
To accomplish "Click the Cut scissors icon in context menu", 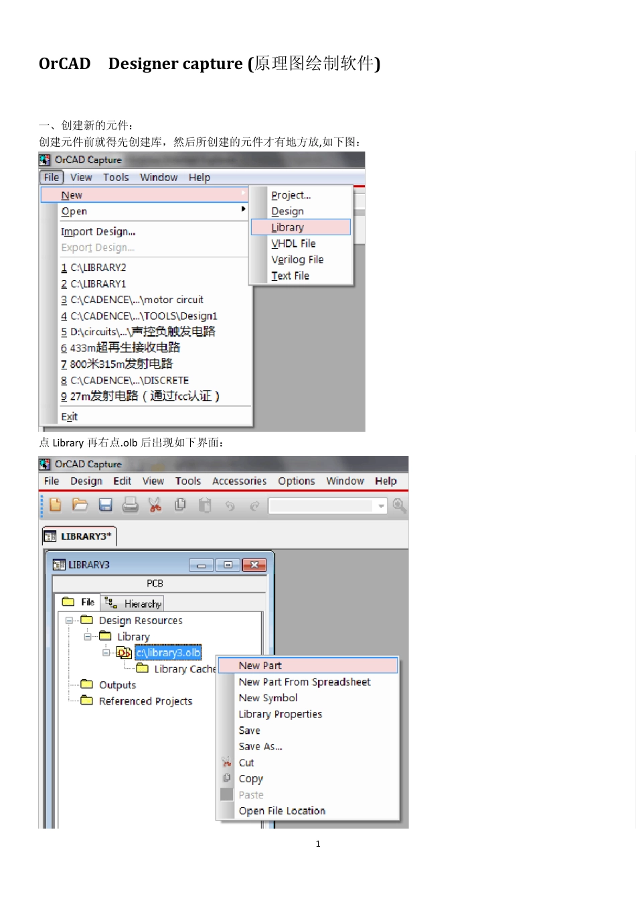I will pyautogui.click(x=226, y=762).
